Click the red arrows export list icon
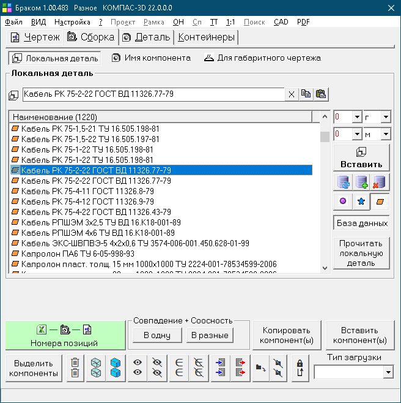 240,368
